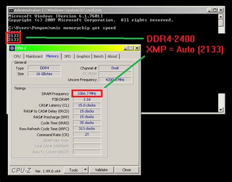This screenshot has width=232, height=182.
Task: Expand the Tools dropdown arrow
Action: pos(85,170)
